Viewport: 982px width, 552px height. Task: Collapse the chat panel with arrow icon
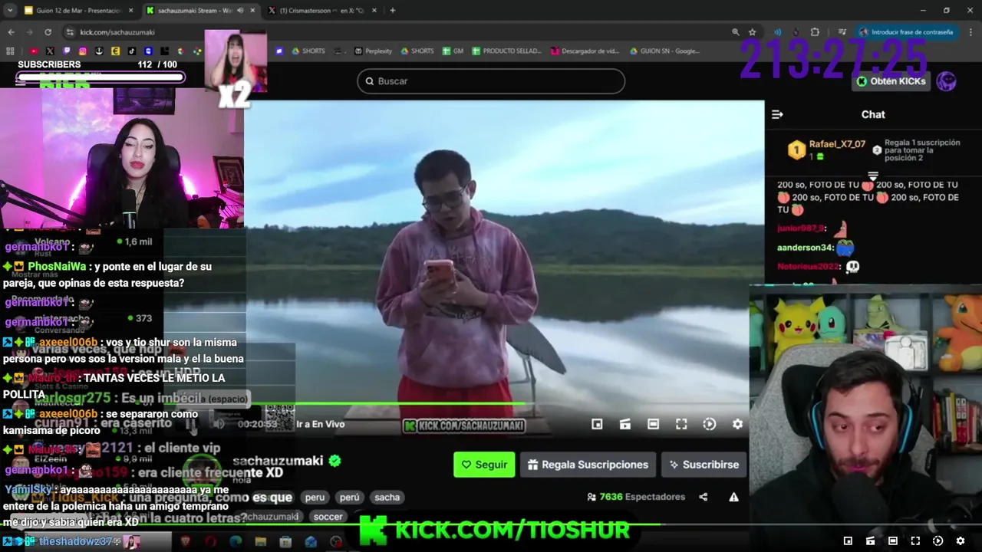tap(777, 114)
